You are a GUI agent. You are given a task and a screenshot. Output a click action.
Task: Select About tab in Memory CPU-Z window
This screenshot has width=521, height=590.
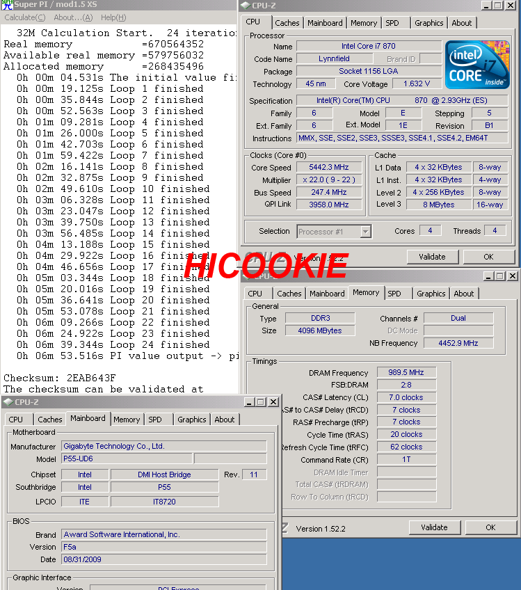point(464,294)
